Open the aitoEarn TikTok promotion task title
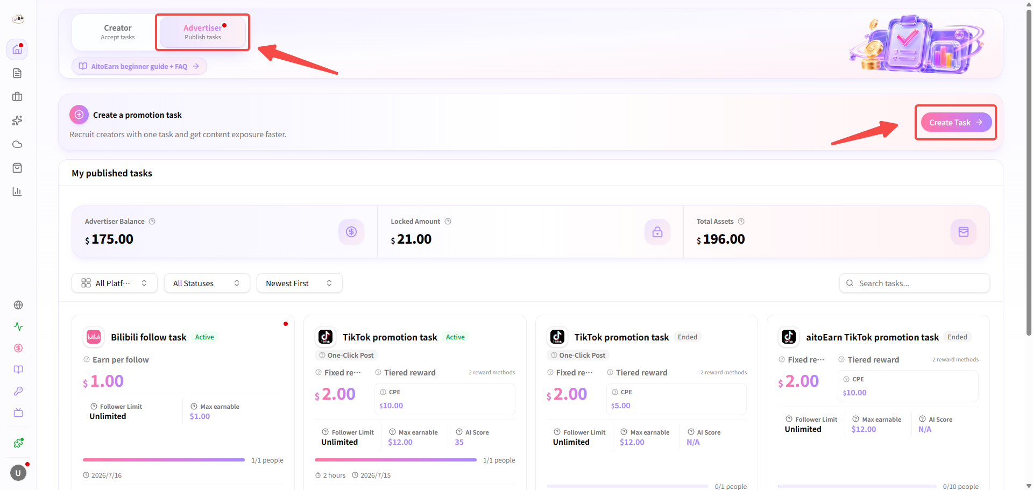The image size is (1033, 490). (872, 337)
